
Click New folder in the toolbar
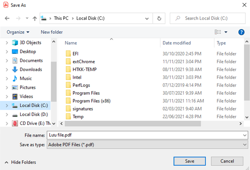pos(52,32)
